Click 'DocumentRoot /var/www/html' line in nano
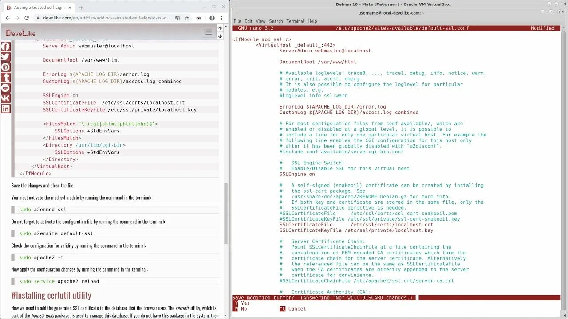568x319 pixels. (318, 62)
